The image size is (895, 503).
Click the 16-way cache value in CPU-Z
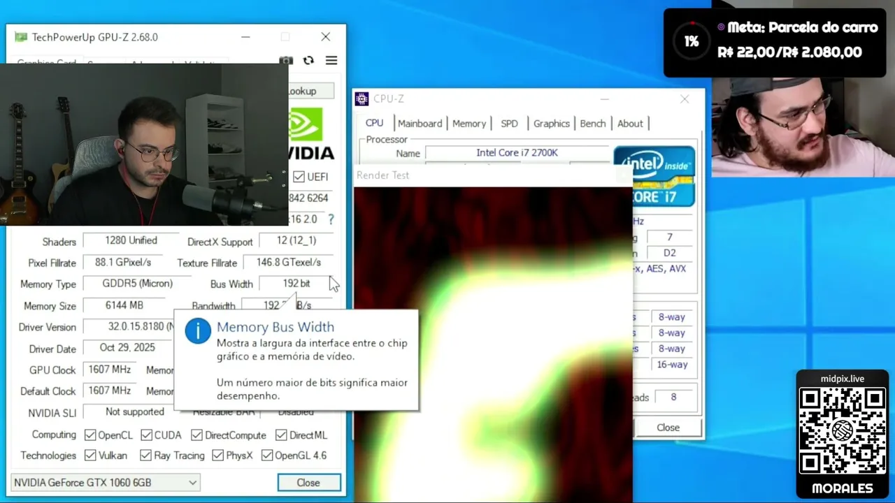[x=672, y=365]
